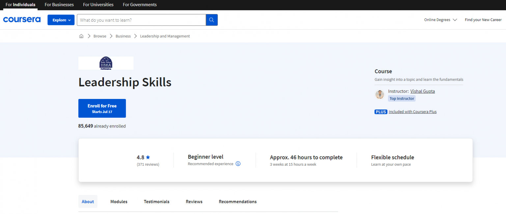The image size is (506, 214).
Task: Follow the Included with Coursera Plus link
Action: [x=412, y=112]
